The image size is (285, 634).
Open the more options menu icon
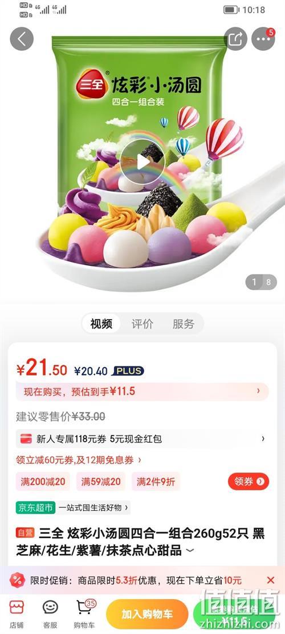point(263,39)
